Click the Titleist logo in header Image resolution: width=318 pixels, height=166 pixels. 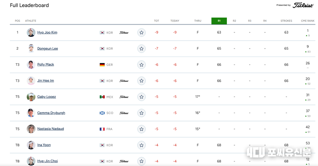[x=303, y=5]
